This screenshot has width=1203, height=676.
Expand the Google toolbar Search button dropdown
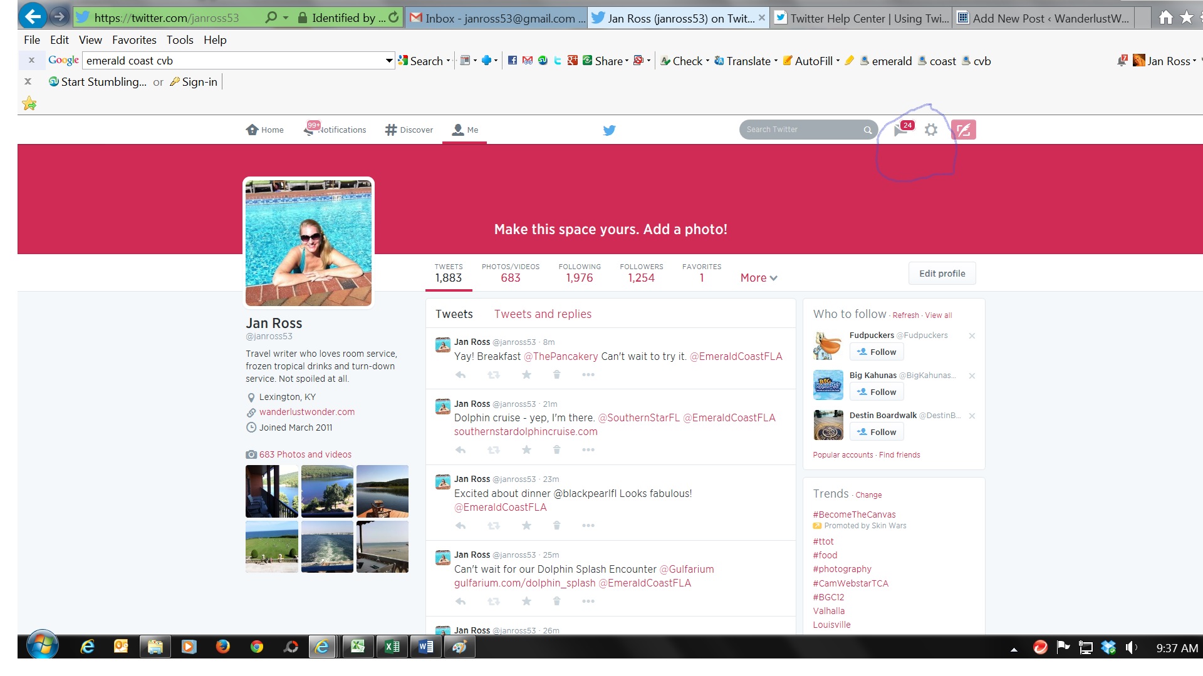point(448,61)
